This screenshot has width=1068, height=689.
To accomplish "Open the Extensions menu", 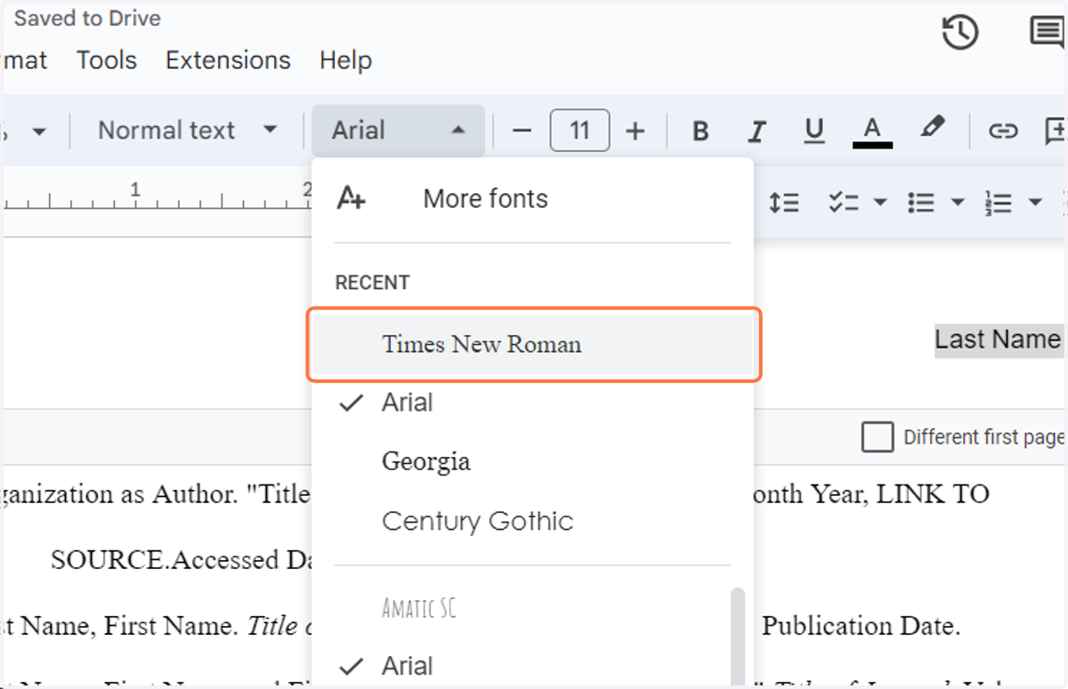I will coord(228,60).
